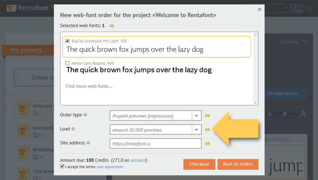Screen dimensions: 318x180
Task: Select the Armstreet project T icon
Action: pyautogui.click(x=22, y=131)
